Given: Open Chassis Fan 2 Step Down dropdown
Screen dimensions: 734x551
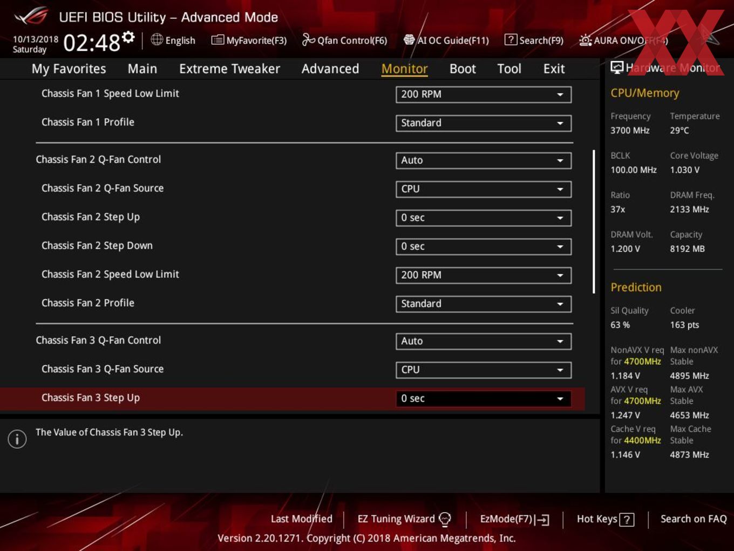Looking at the screenshot, I should pos(484,246).
